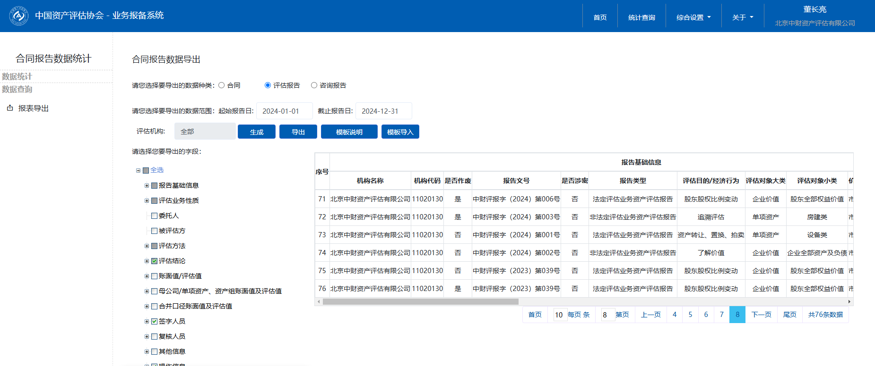Open 首页 in the top navigation bar
The width and height of the screenshot is (875, 366).
coord(600,17)
